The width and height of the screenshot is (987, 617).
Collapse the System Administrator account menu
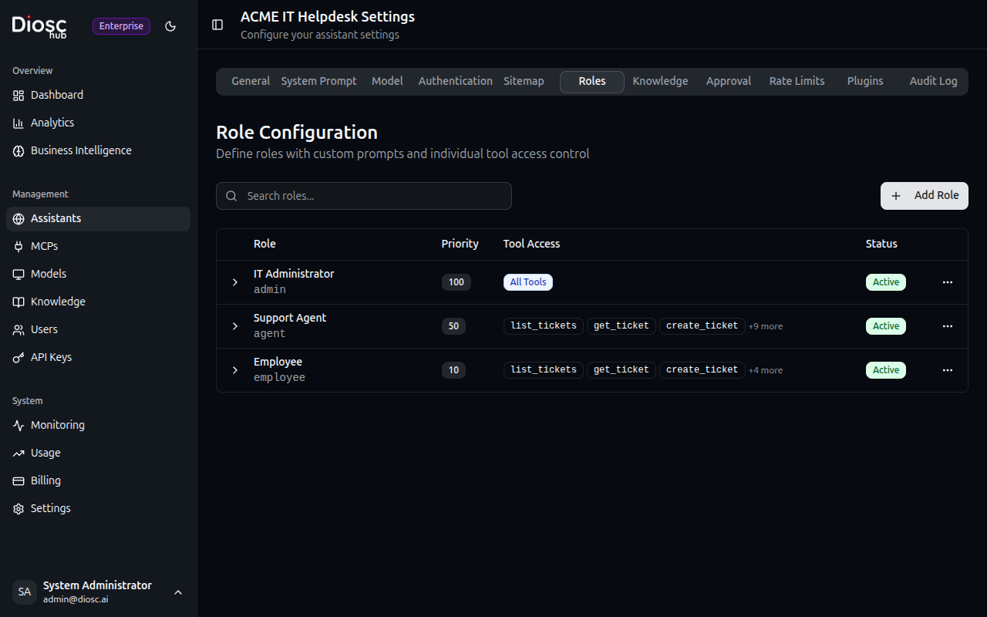[178, 592]
